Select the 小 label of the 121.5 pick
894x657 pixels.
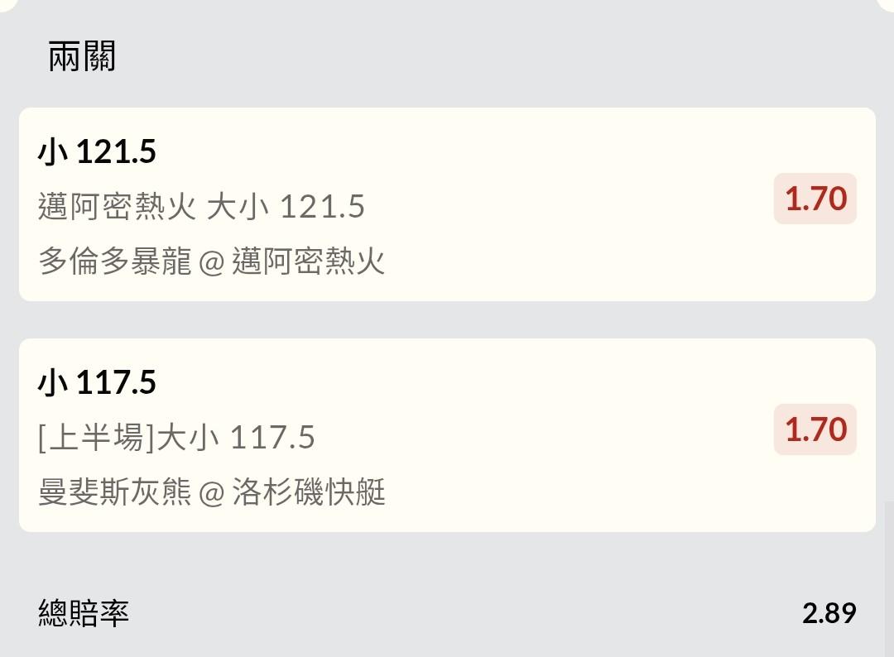coord(52,152)
